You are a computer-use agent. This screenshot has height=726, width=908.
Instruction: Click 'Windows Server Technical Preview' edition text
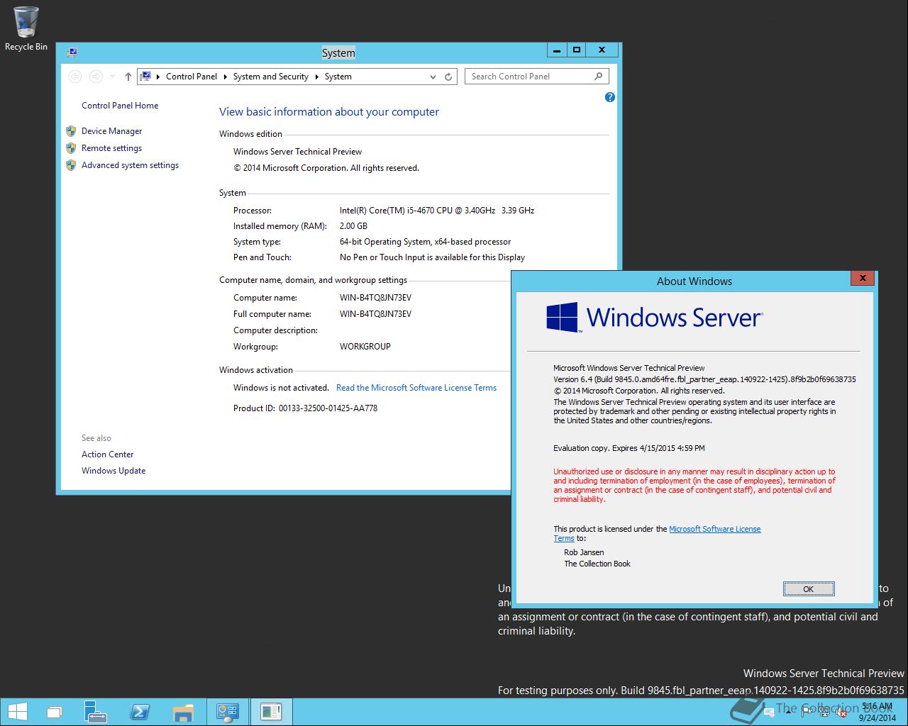(x=297, y=152)
